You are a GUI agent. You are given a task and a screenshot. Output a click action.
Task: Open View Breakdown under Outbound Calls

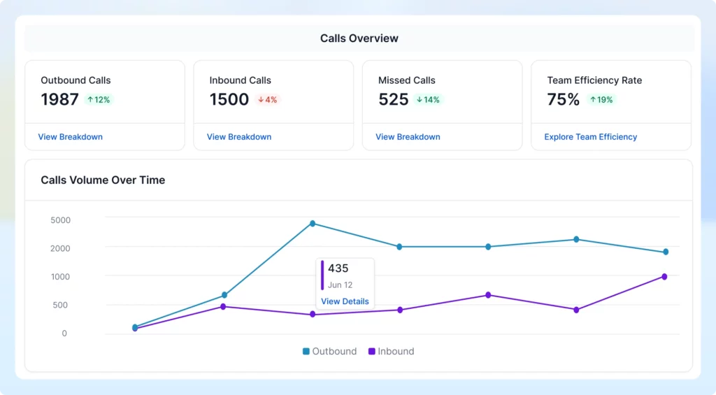coord(70,137)
